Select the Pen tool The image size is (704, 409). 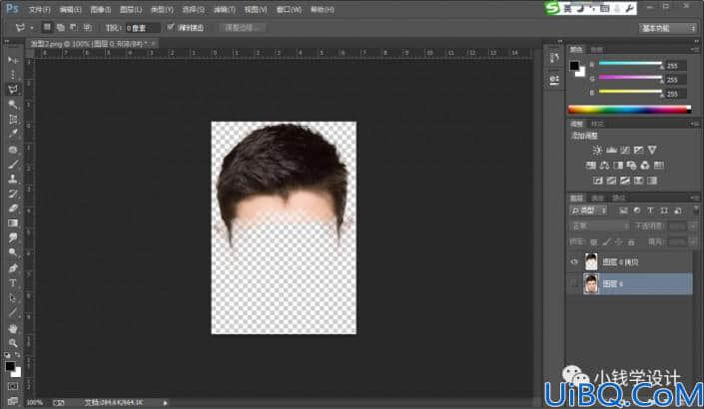click(13, 268)
